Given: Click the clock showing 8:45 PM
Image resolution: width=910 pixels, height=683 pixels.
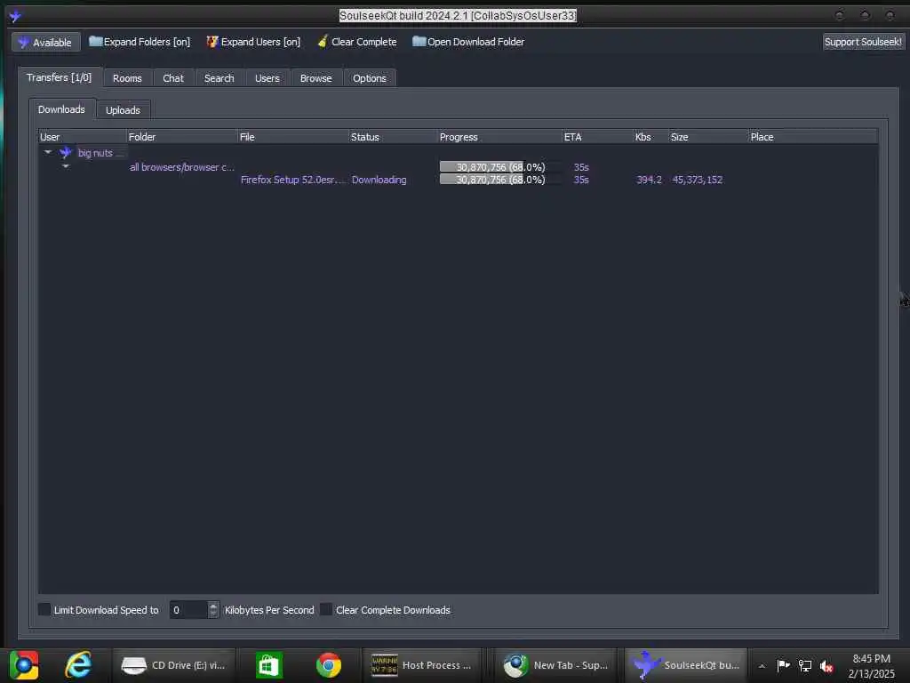Looking at the screenshot, I should [x=871, y=666].
